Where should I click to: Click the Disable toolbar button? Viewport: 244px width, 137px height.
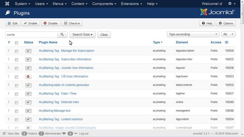tap(51, 23)
